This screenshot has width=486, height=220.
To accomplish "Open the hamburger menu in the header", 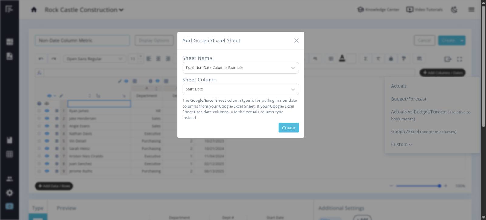I will [x=471, y=10].
